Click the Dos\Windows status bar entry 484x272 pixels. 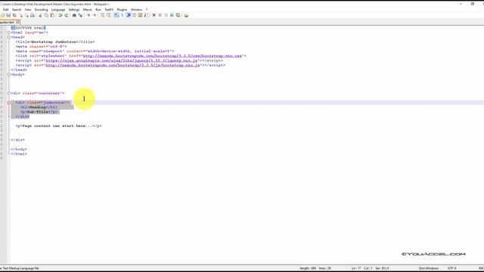point(429,268)
